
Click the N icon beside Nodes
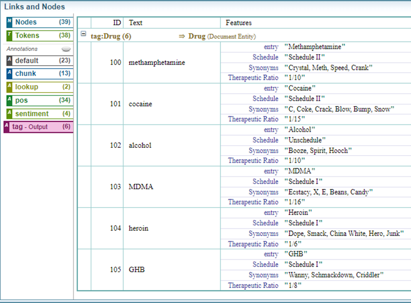10,22
